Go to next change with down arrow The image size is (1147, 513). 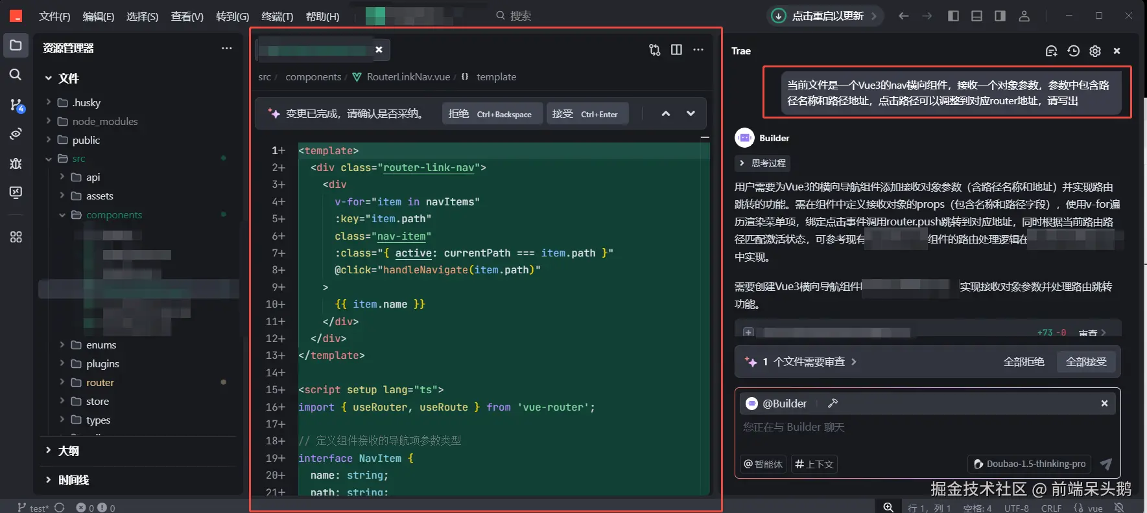tap(691, 113)
